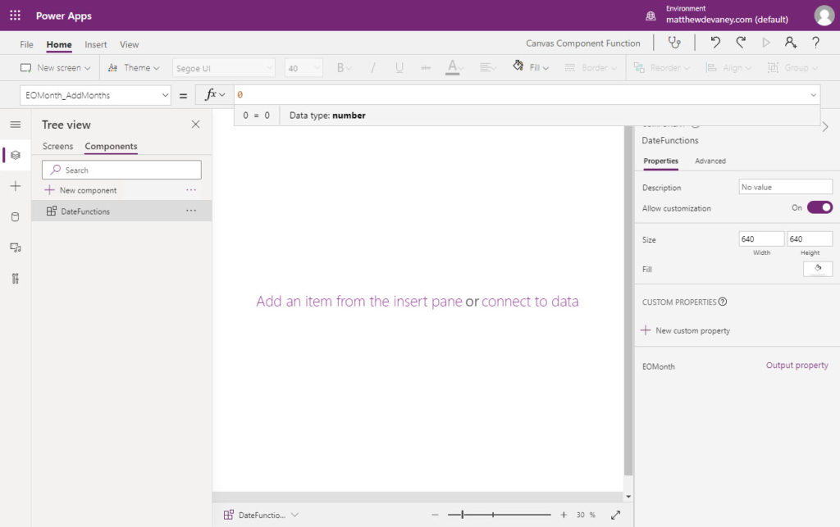Open font size 40 dropdown
The width and height of the screenshot is (840, 527).
click(x=304, y=68)
